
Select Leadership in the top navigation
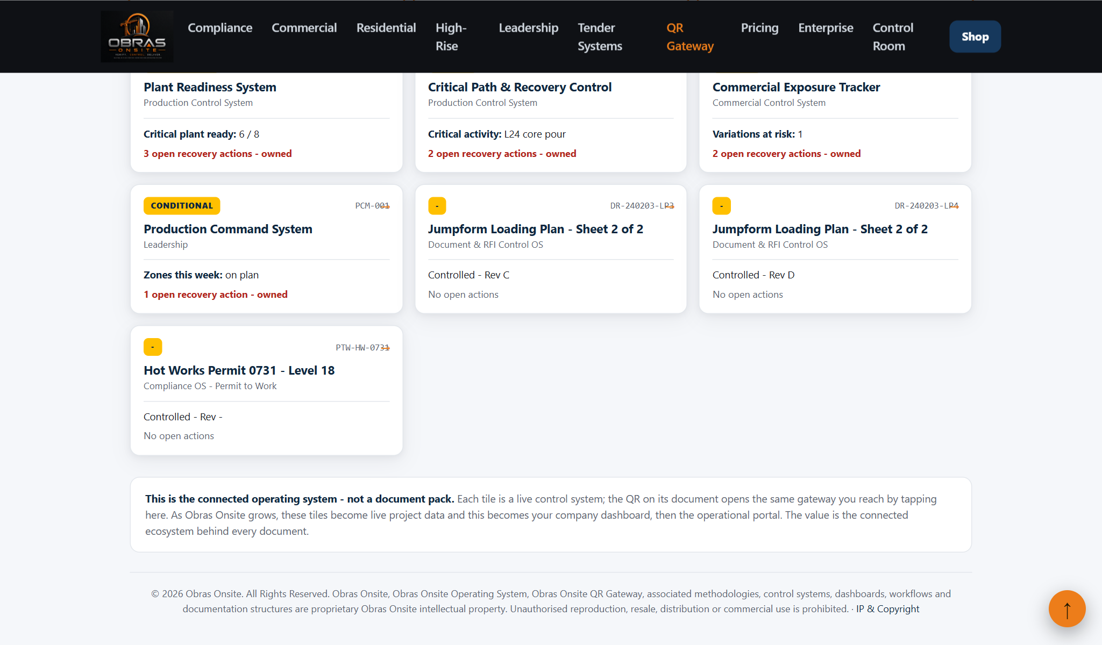point(528,27)
